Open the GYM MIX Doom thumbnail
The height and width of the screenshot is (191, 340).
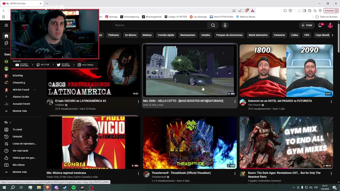tap(286, 142)
